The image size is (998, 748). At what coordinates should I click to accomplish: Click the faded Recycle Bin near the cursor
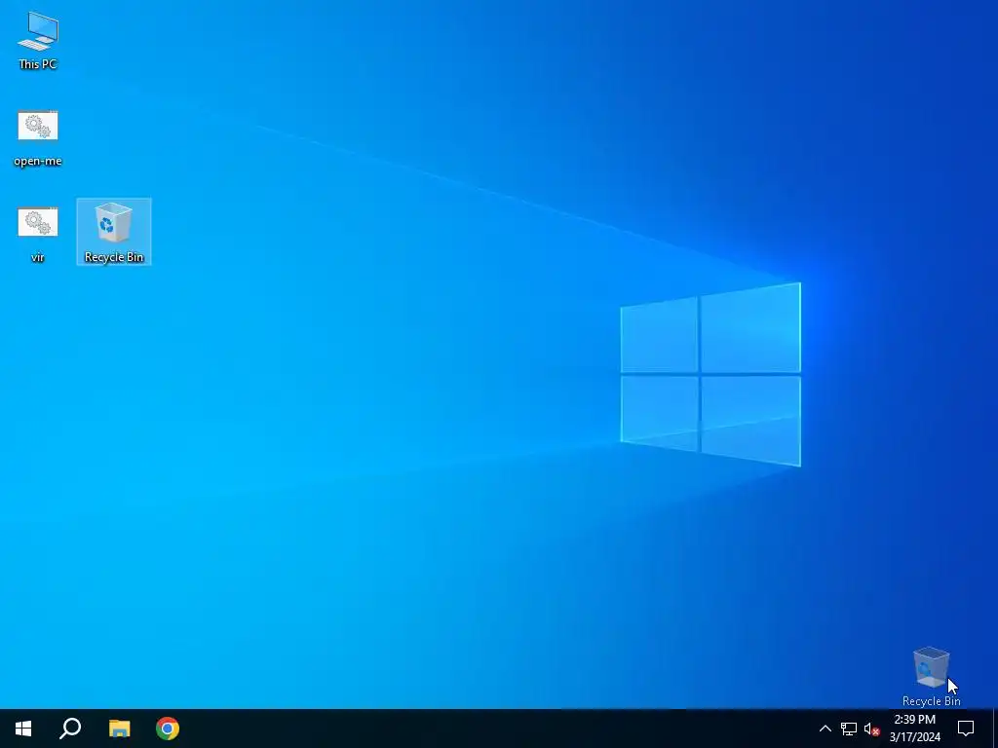tap(931, 676)
